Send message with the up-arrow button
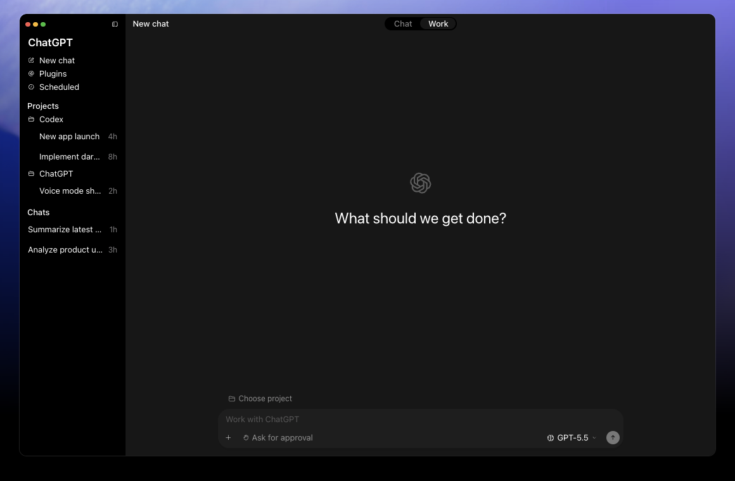Image resolution: width=735 pixels, height=481 pixels. tap(613, 437)
